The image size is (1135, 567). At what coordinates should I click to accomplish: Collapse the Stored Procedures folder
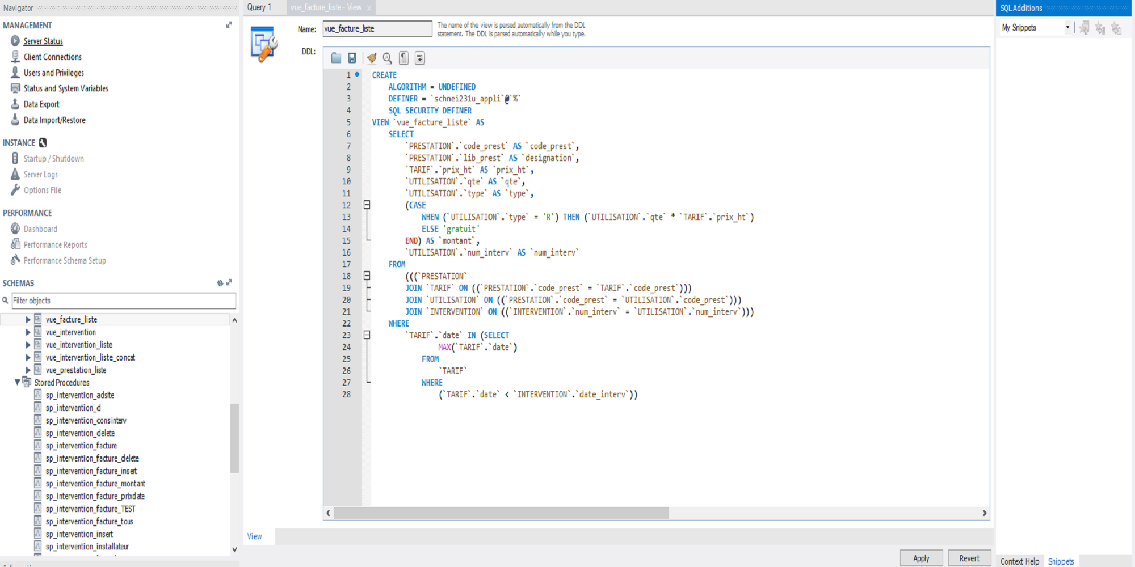point(17,382)
